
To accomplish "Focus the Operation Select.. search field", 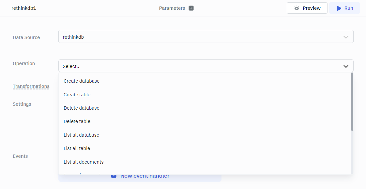I will click(196, 66).
